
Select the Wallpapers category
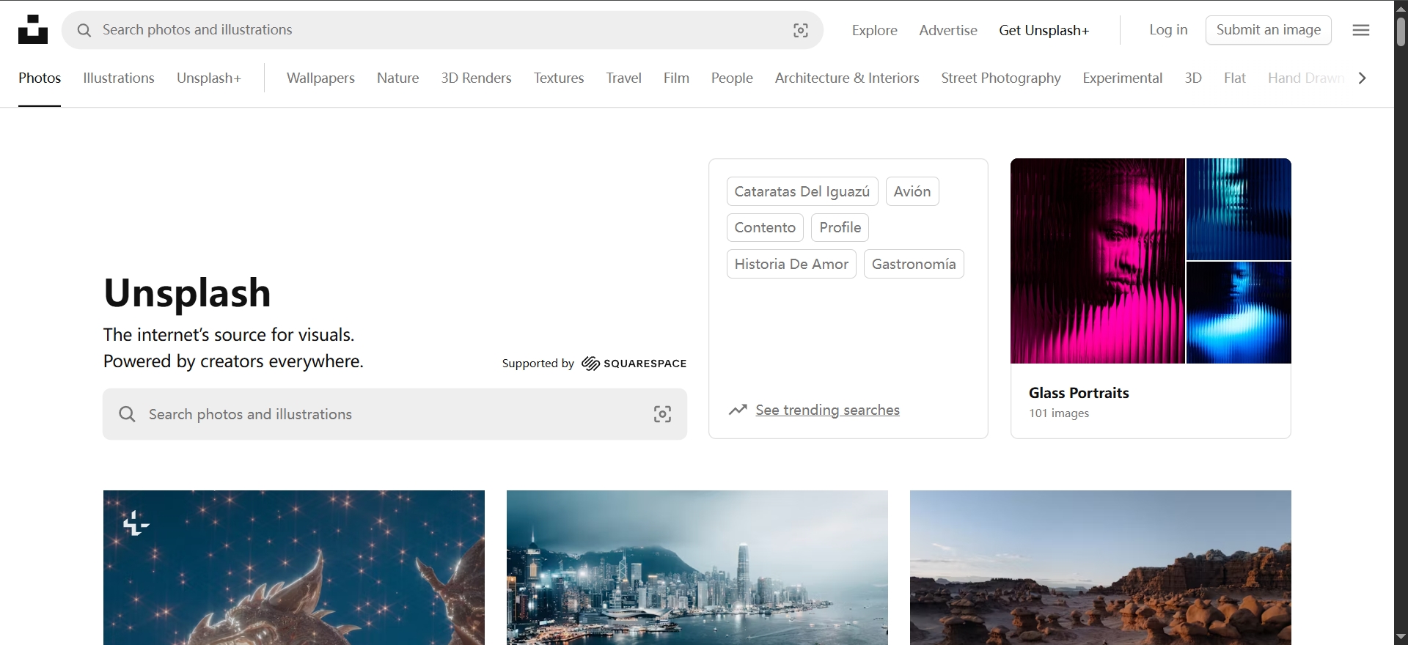click(320, 78)
